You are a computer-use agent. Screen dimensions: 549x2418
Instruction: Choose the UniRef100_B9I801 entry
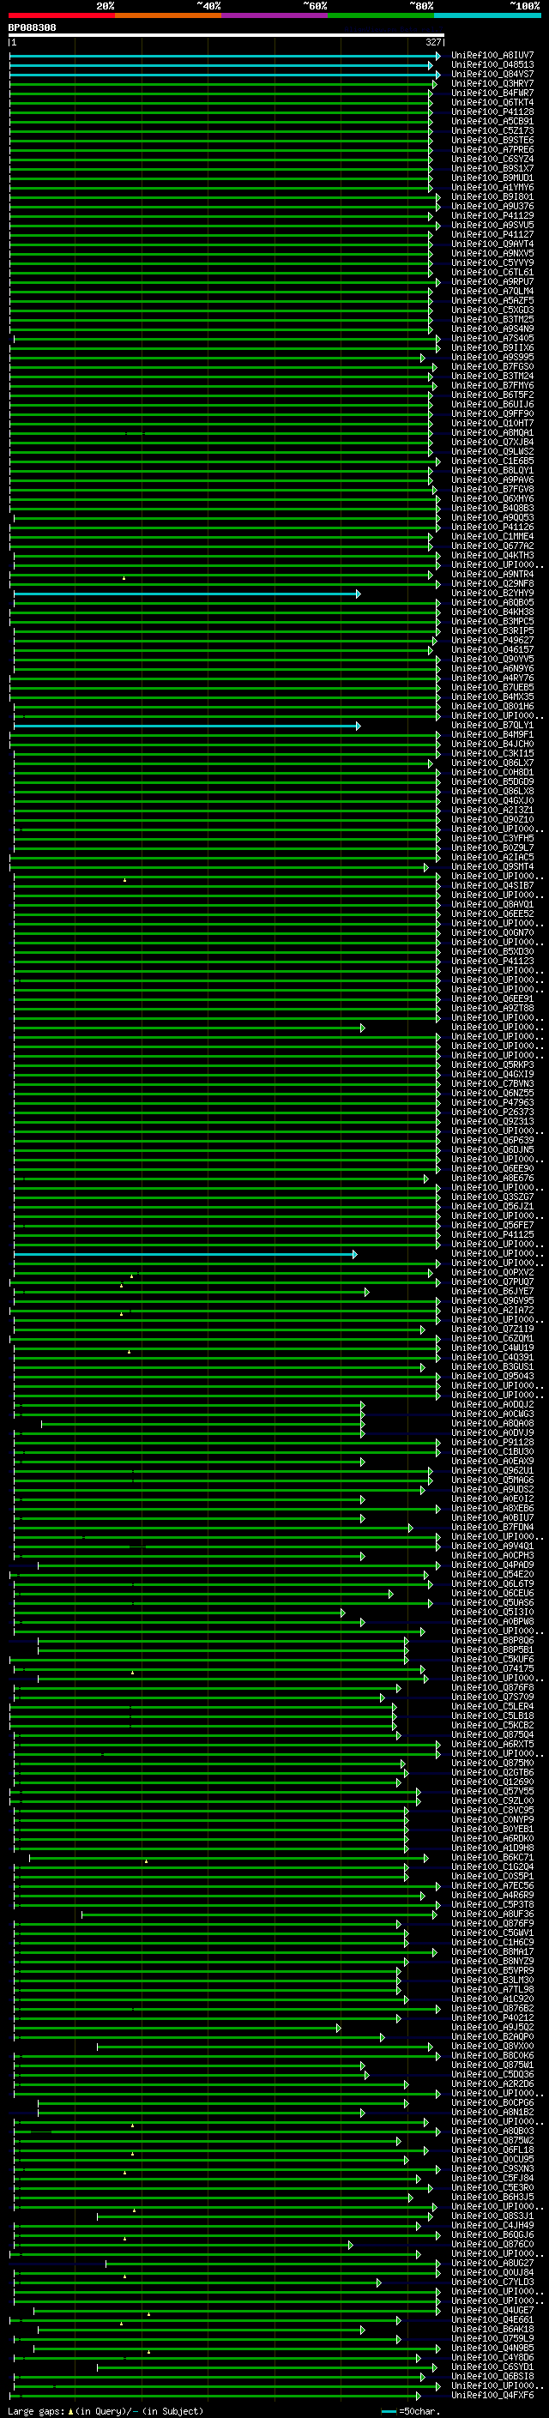pos(492,197)
